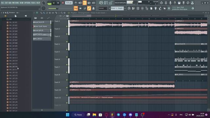Image resolution: width=210 pixels, height=118 pixels.
Task: Show pattern clips in picker panel
Action: click(35, 18)
